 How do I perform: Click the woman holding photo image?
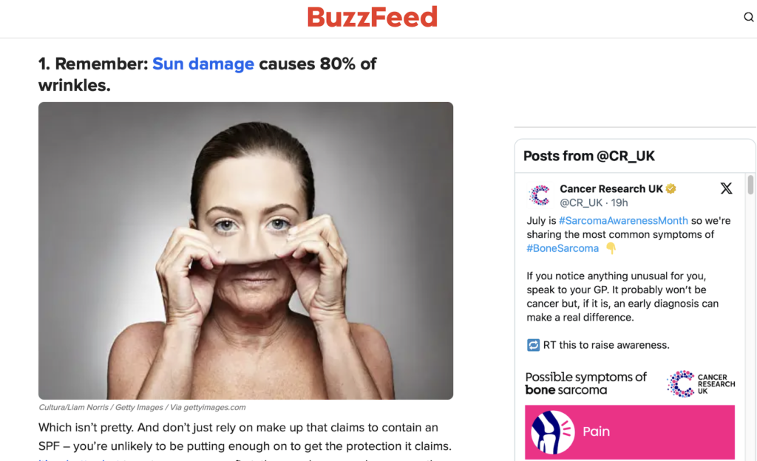tap(245, 250)
